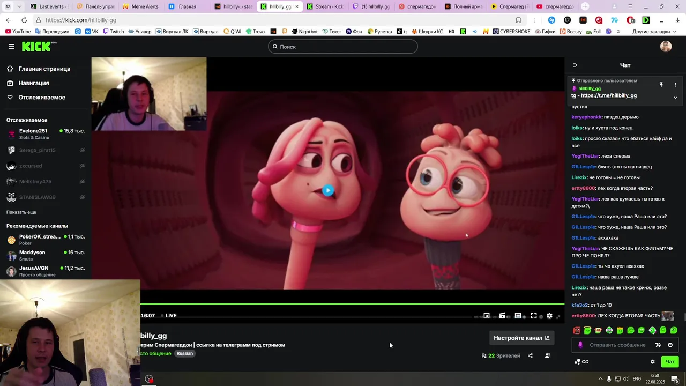
Task: Open zxcursed offline channel
Action: pos(46,166)
